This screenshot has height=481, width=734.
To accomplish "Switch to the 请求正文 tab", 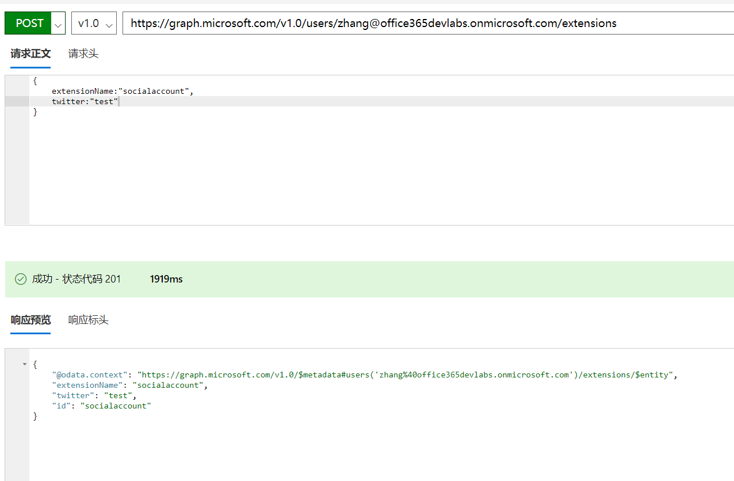I will click(x=30, y=54).
